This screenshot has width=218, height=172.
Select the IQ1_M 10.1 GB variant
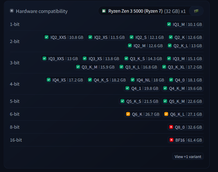pyautogui.click(x=184, y=24)
